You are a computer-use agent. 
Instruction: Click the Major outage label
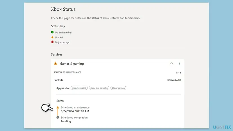(x=62, y=42)
